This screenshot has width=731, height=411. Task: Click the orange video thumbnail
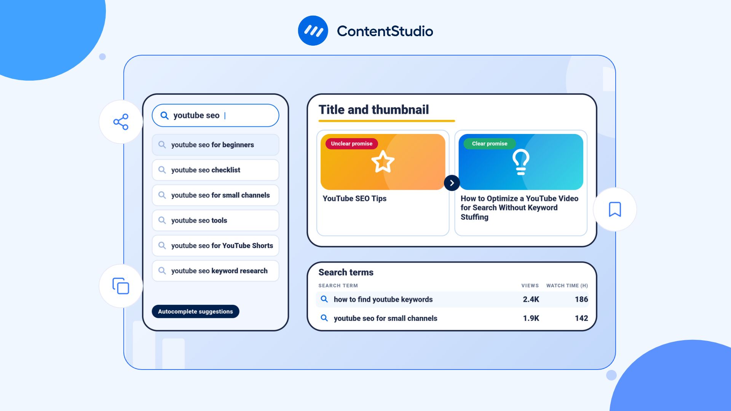(x=383, y=162)
